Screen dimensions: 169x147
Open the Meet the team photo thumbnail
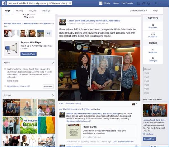[46, 108]
